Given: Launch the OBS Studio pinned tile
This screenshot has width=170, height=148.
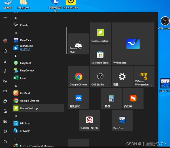Looking at the screenshot, I should (100, 77).
